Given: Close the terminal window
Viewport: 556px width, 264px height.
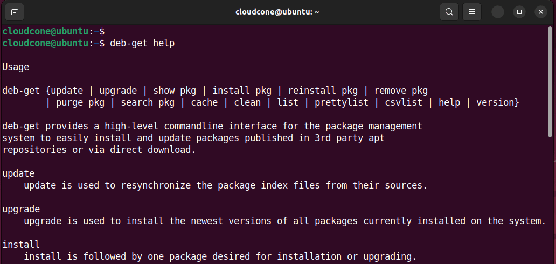Looking at the screenshot, I should tap(540, 12).
